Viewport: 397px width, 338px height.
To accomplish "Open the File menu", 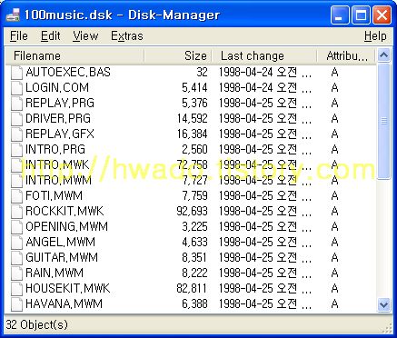I will 19,36.
